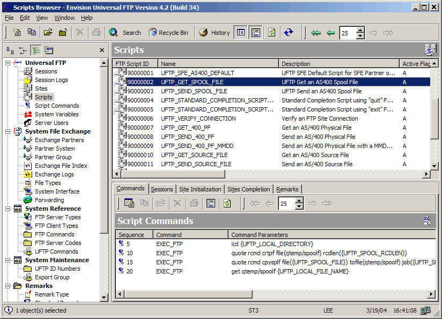
Task: Switch to the Site Initialization tab
Action: (x=200, y=189)
